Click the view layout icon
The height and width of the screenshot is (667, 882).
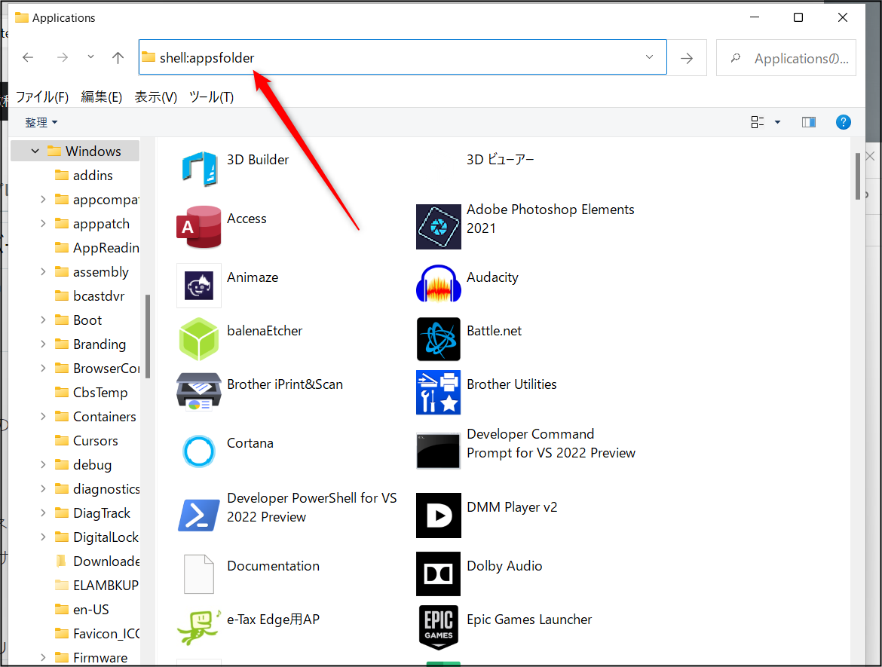tap(758, 122)
